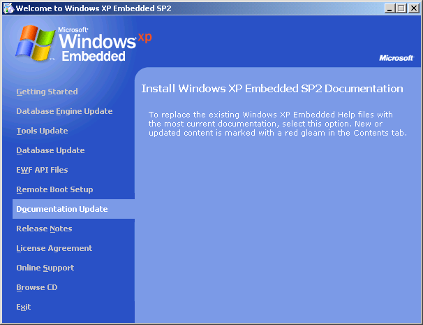Open Online Support link
Screen dimensions: 423x325
pyautogui.click(x=45, y=268)
